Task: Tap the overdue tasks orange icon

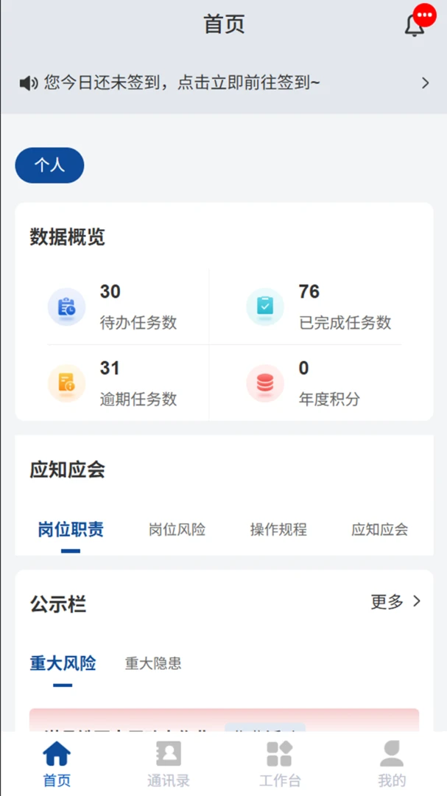Action: point(66,383)
